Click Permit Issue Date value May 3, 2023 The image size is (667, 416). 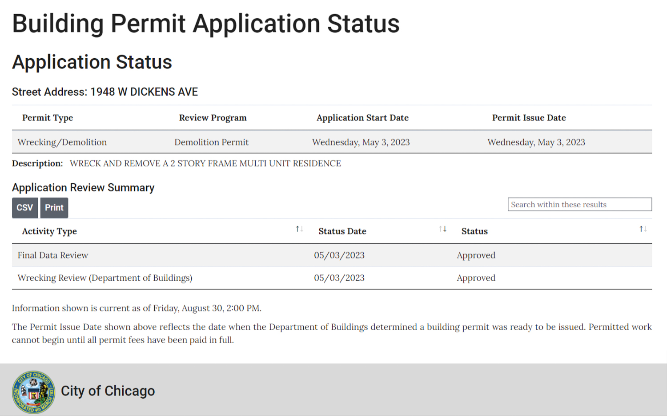click(536, 142)
